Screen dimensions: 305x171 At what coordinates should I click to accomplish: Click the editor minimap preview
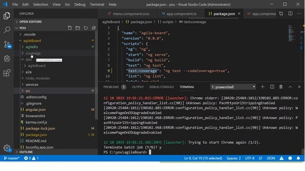(292, 33)
